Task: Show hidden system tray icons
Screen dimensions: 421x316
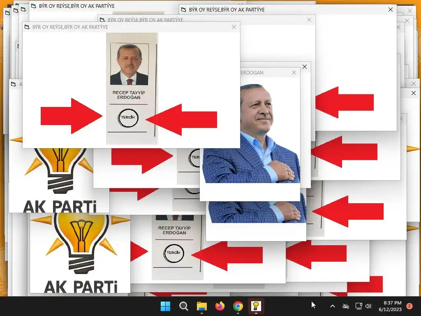Action: click(x=332, y=306)
